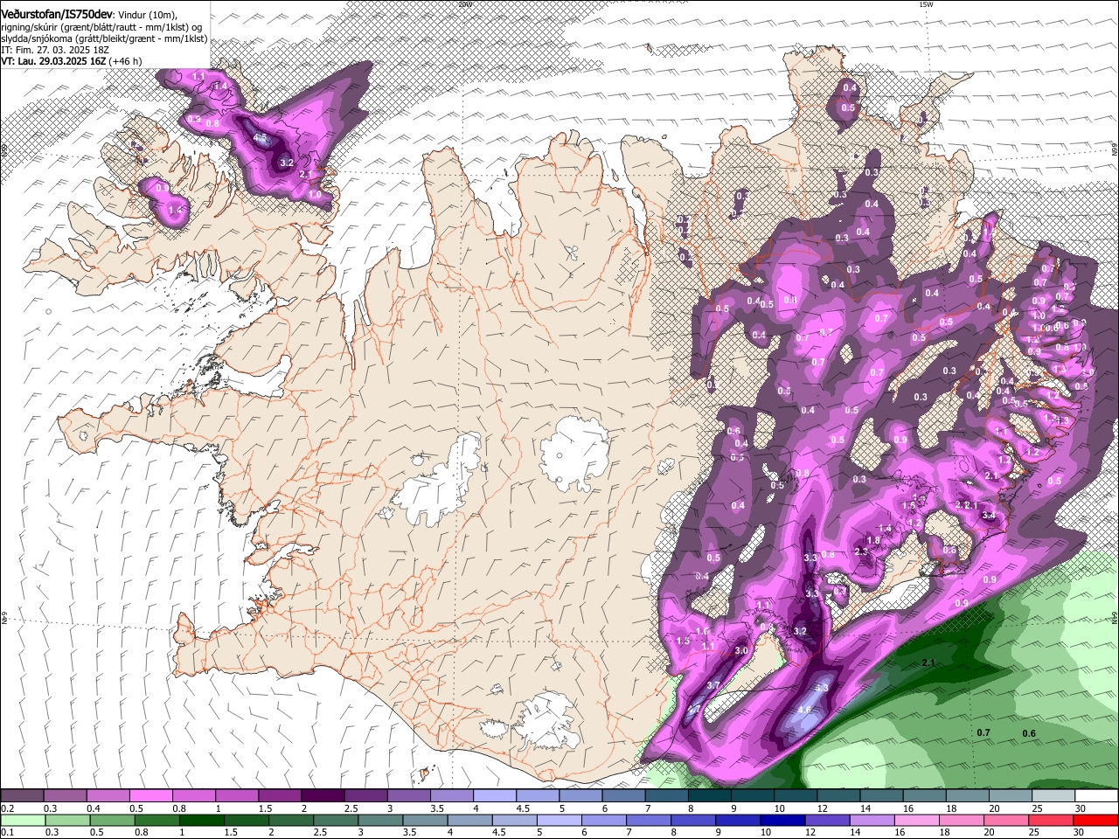Click the 20W longitude label at top

[465, 4]
